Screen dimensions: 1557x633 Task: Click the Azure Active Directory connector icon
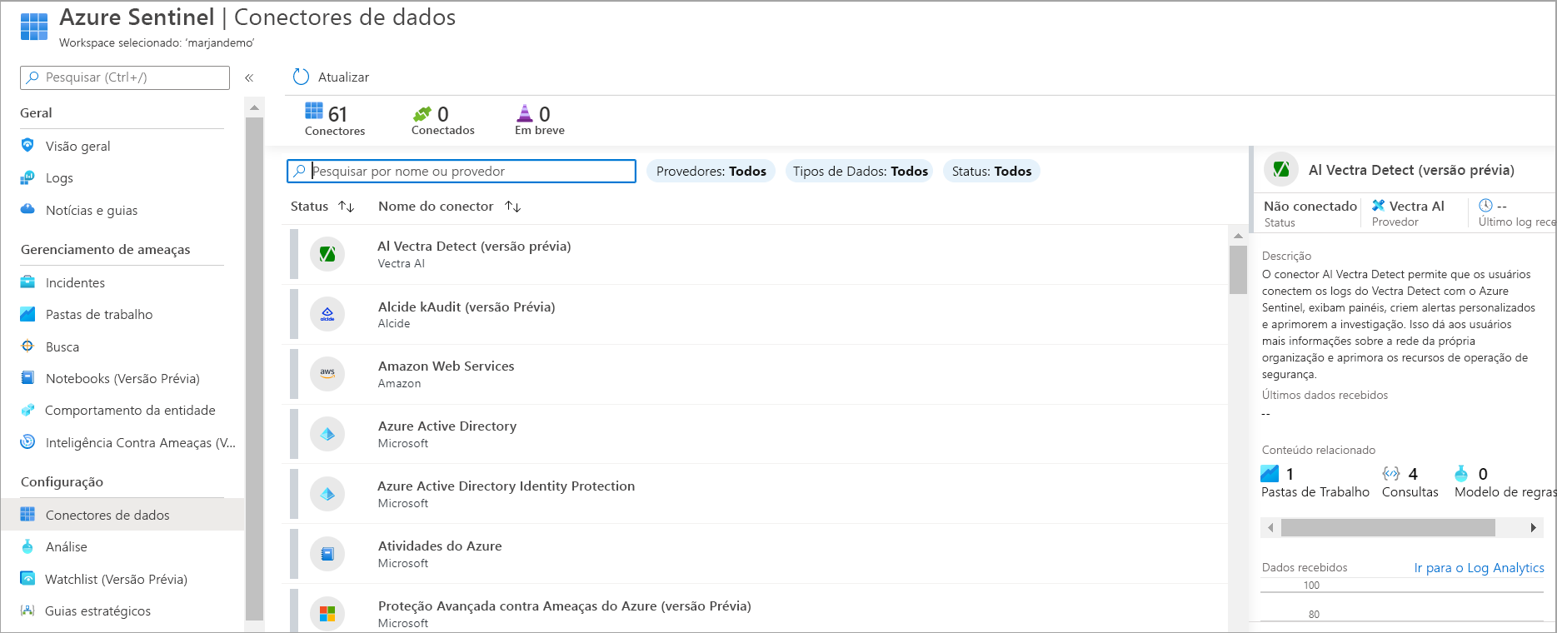point(327,434)
